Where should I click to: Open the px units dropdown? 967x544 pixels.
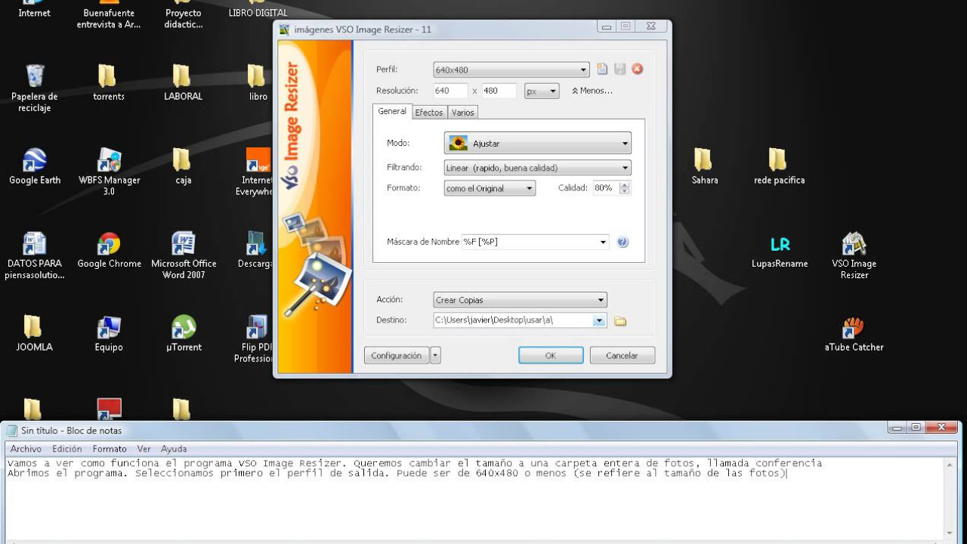pos(542,91)
